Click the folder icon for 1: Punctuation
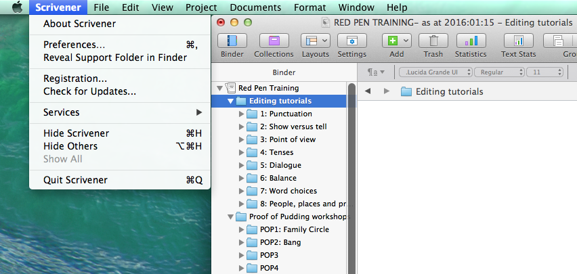The image size is (577, 274). click(x=252, y=114)
